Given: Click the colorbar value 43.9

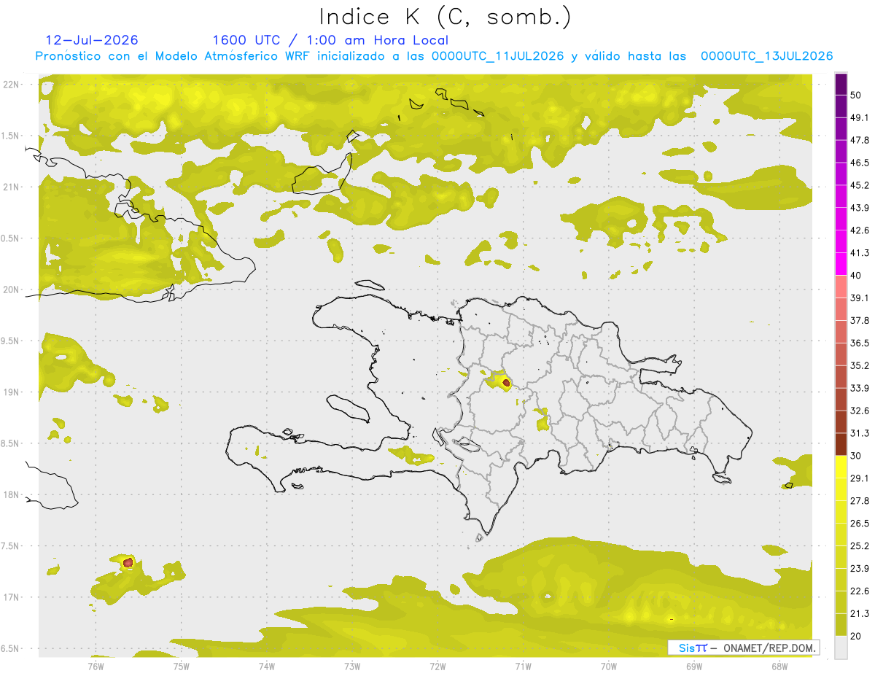Looking at the screenshot, I should 860,208.
